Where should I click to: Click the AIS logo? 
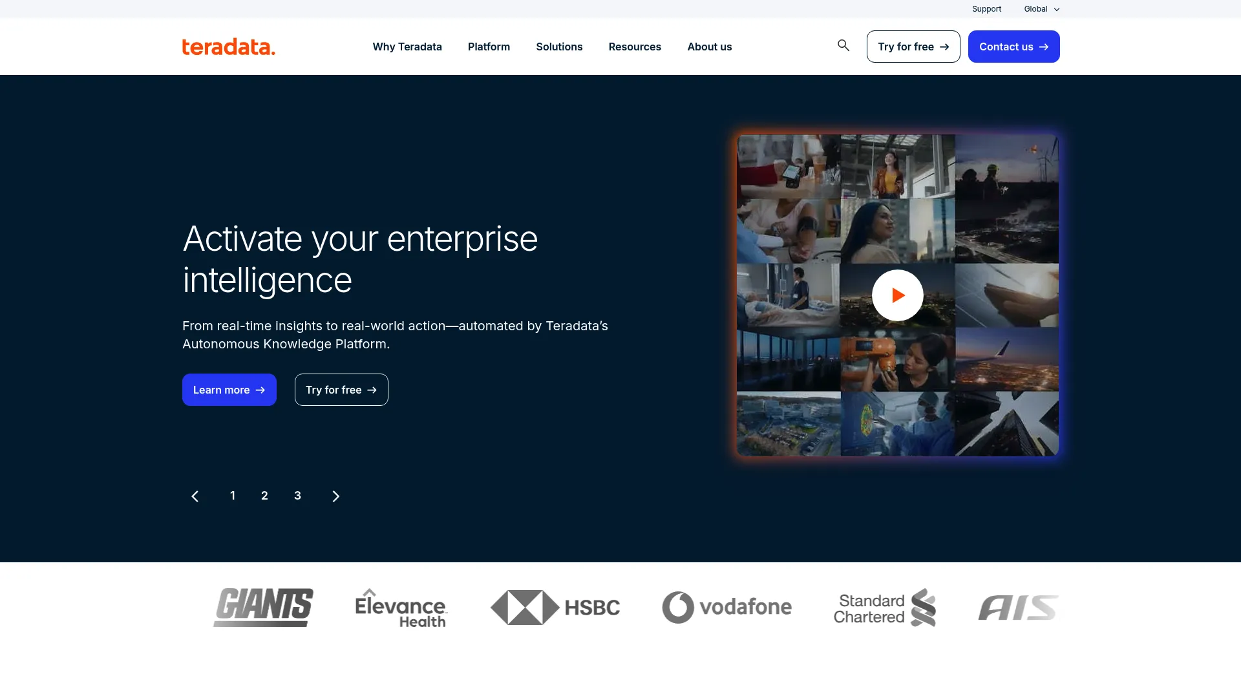(1019, 608)
